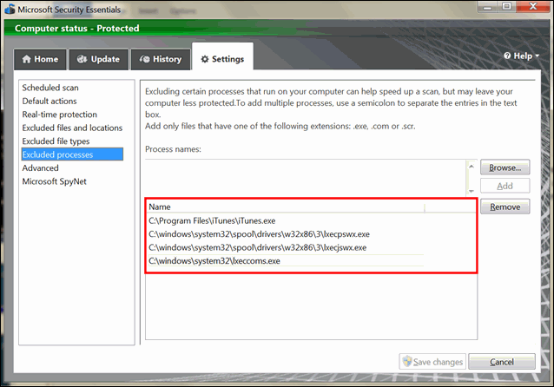Open Advanced settings
The width and height of the screenshot is (554, 387).
(x=40, y=168)
